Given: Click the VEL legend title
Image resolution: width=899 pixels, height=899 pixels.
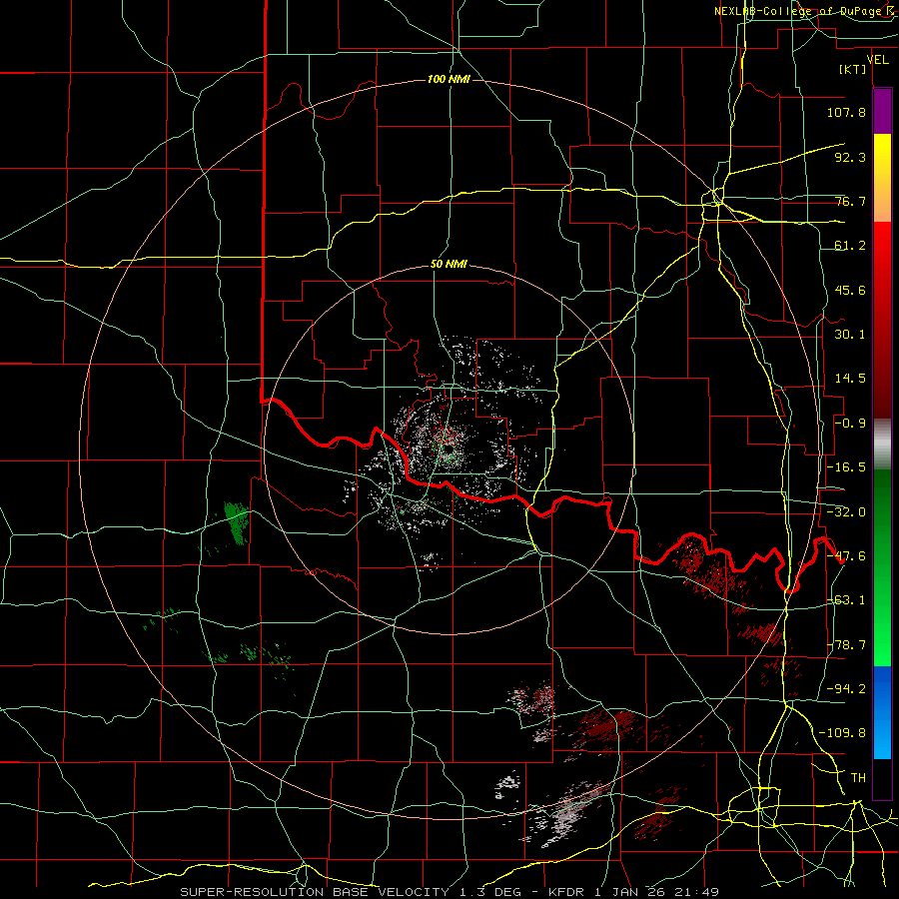Looking at the screenshot, I should point(877,60).
